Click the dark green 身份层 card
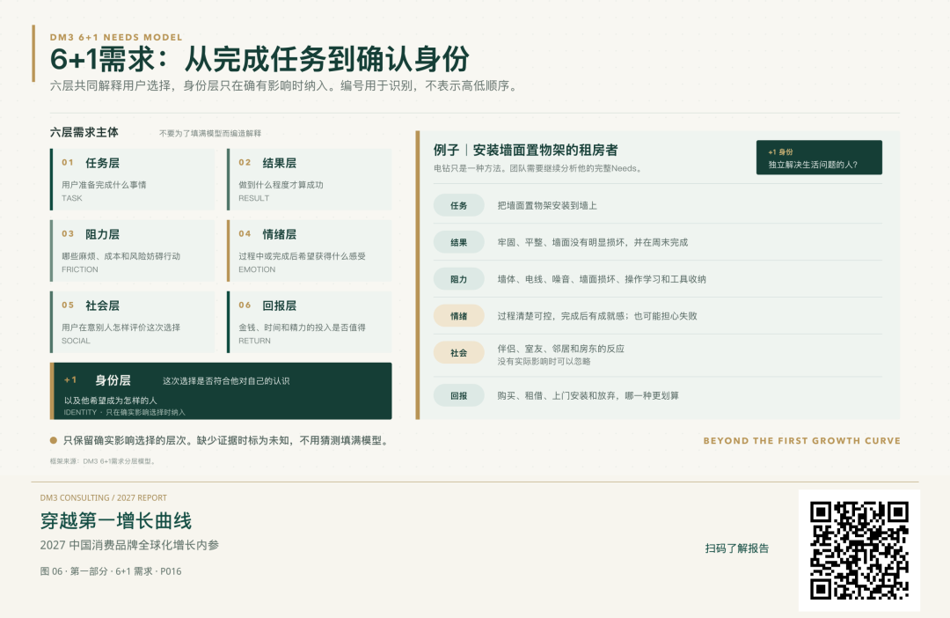This screenshot has width=950, height=618. [221, 391]
